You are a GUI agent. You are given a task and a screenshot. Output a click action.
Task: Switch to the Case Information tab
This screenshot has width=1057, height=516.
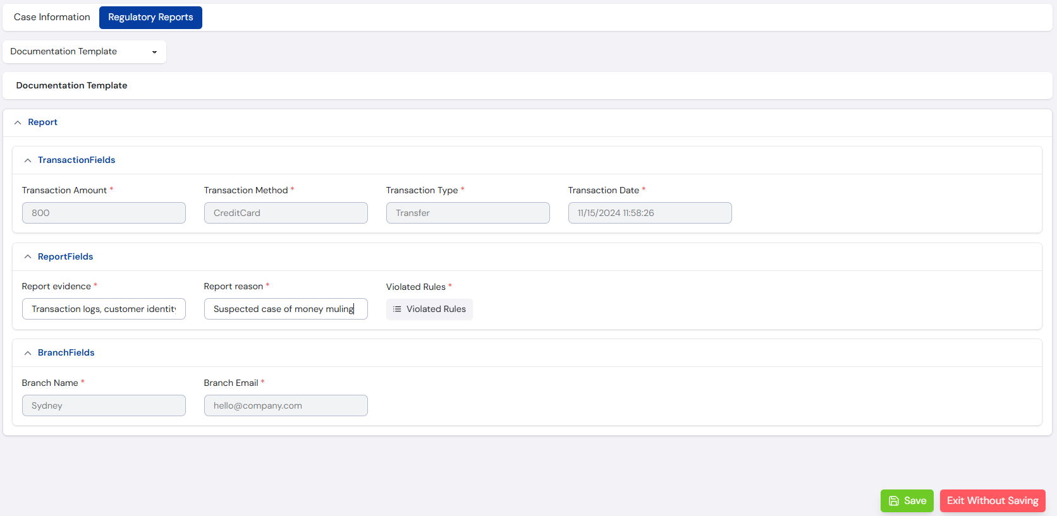52,17
